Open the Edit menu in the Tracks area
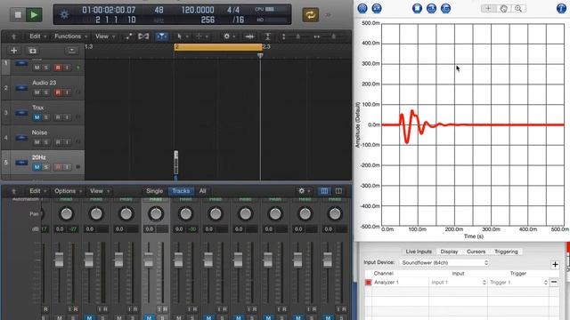Screen dimensions: 570x320 (37, 36)
